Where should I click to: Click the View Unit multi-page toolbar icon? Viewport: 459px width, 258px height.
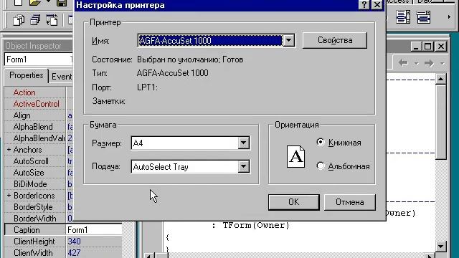[x=19, y=20]
